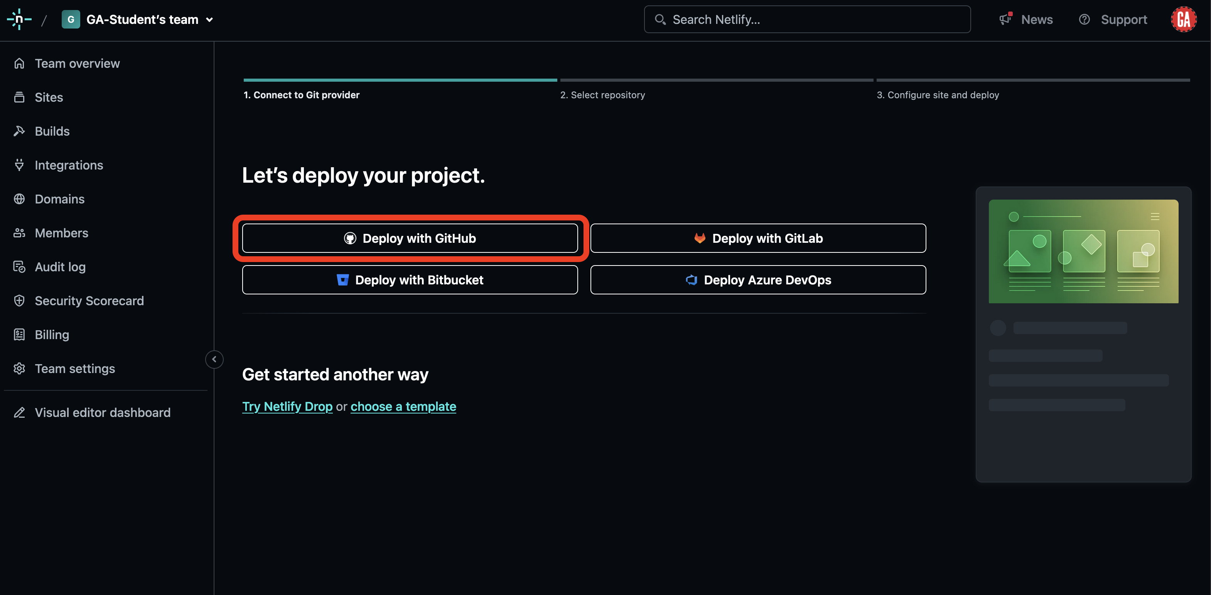
Task: Click Deploy with GitHub button
Action: click(410, 238)
